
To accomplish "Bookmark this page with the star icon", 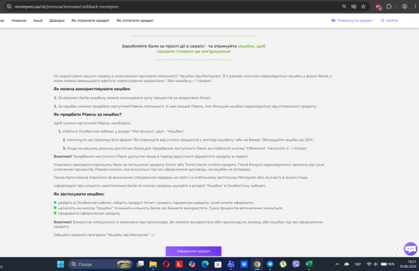I will point(363,7).
